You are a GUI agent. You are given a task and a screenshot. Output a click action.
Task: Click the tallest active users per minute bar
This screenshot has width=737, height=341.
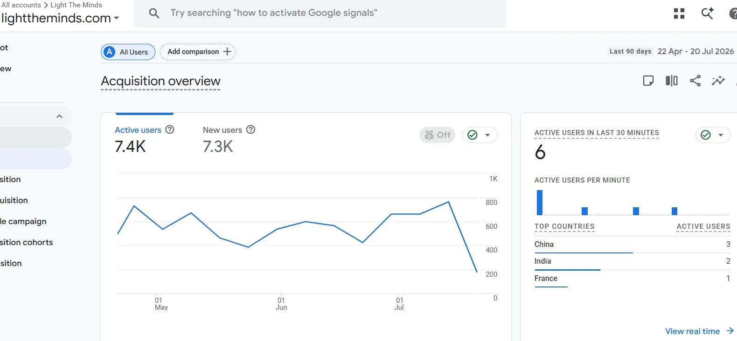point(540,203)
